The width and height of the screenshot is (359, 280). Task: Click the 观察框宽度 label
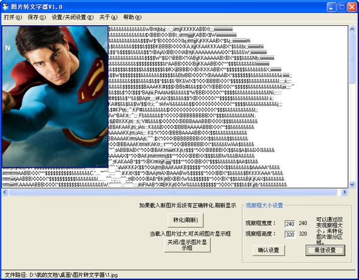coord(260,223)
